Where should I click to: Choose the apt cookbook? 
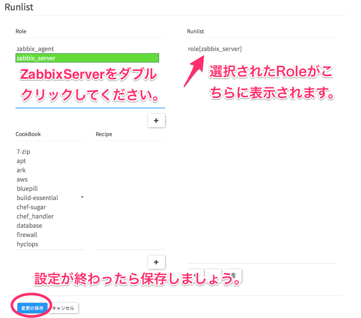[21, 161]
